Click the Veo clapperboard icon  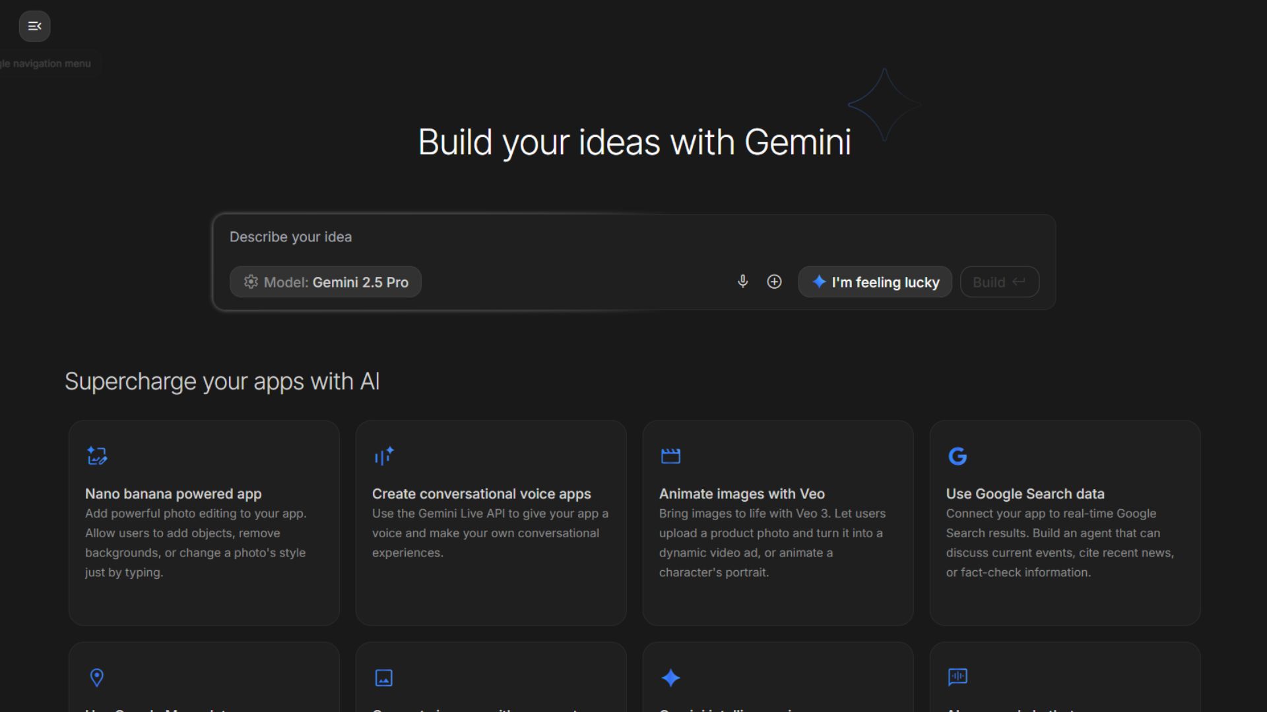(670, 456)
